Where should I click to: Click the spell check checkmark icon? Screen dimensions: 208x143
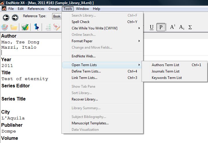[x=25, y=27]
